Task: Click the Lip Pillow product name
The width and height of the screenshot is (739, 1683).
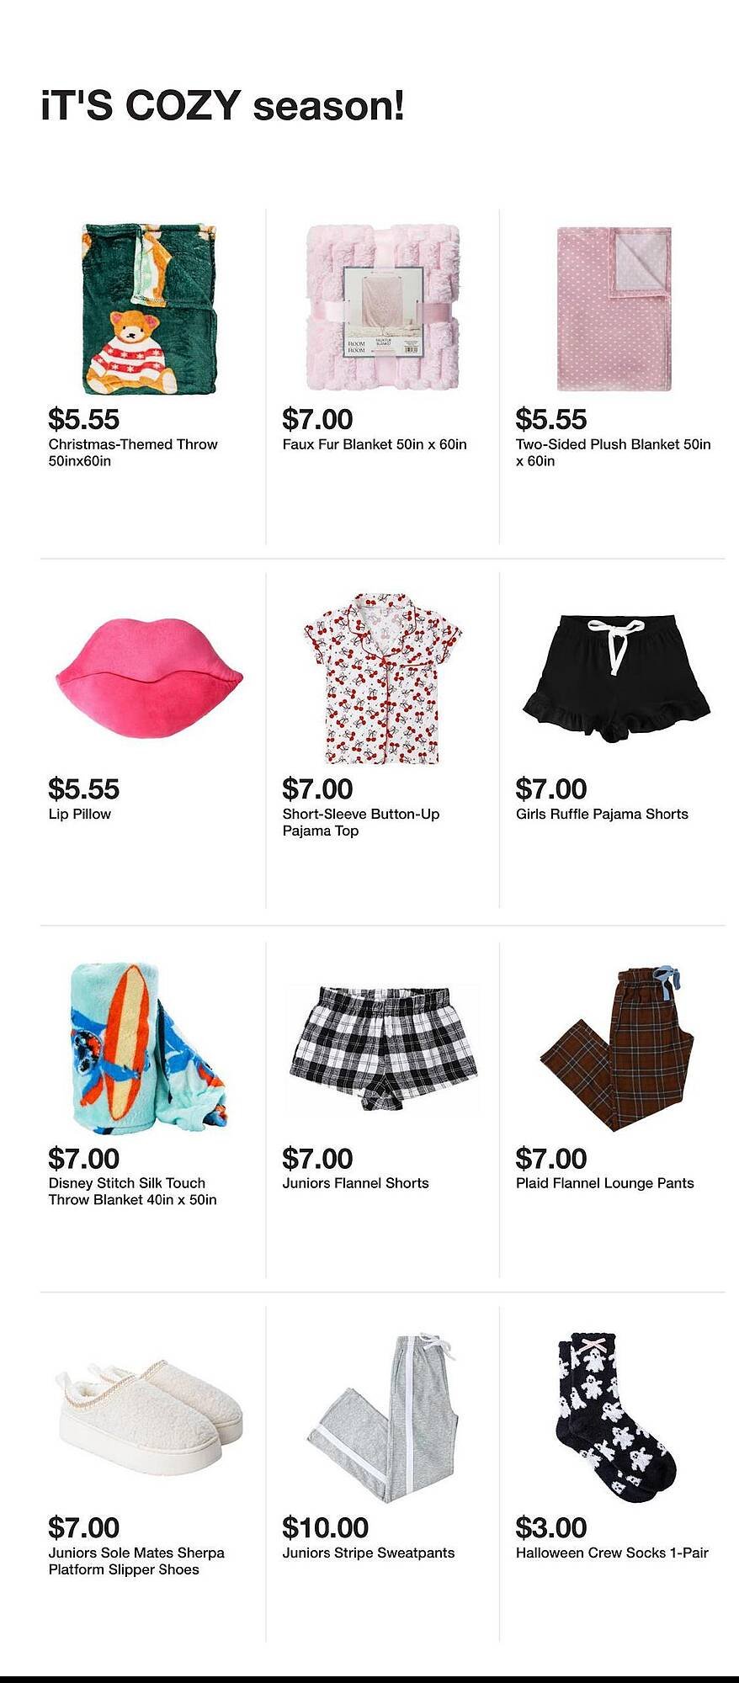Action: pyautogui.click(x=80, y=814)
